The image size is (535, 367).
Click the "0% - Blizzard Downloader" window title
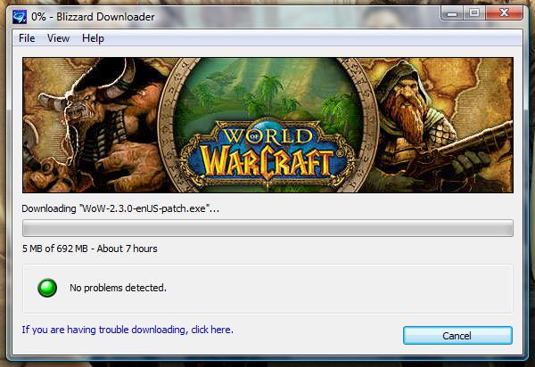[x=93, y=17]
